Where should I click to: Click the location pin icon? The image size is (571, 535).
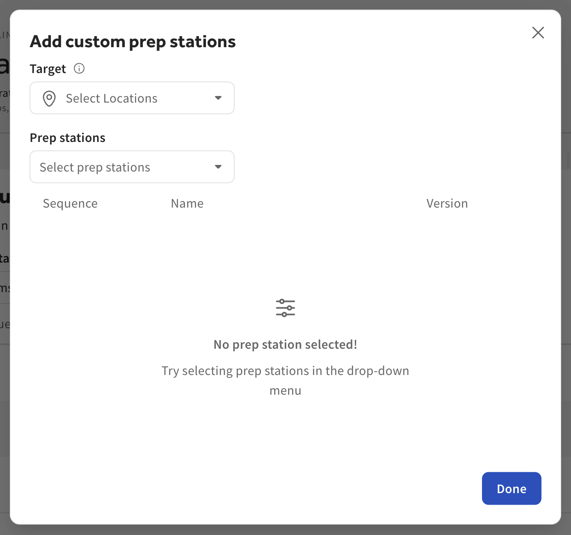click(x=49, y=98)
